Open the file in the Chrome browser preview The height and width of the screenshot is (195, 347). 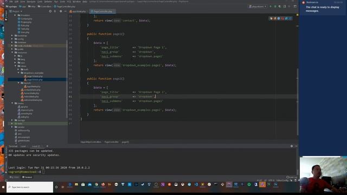click(x=271, y=18)
